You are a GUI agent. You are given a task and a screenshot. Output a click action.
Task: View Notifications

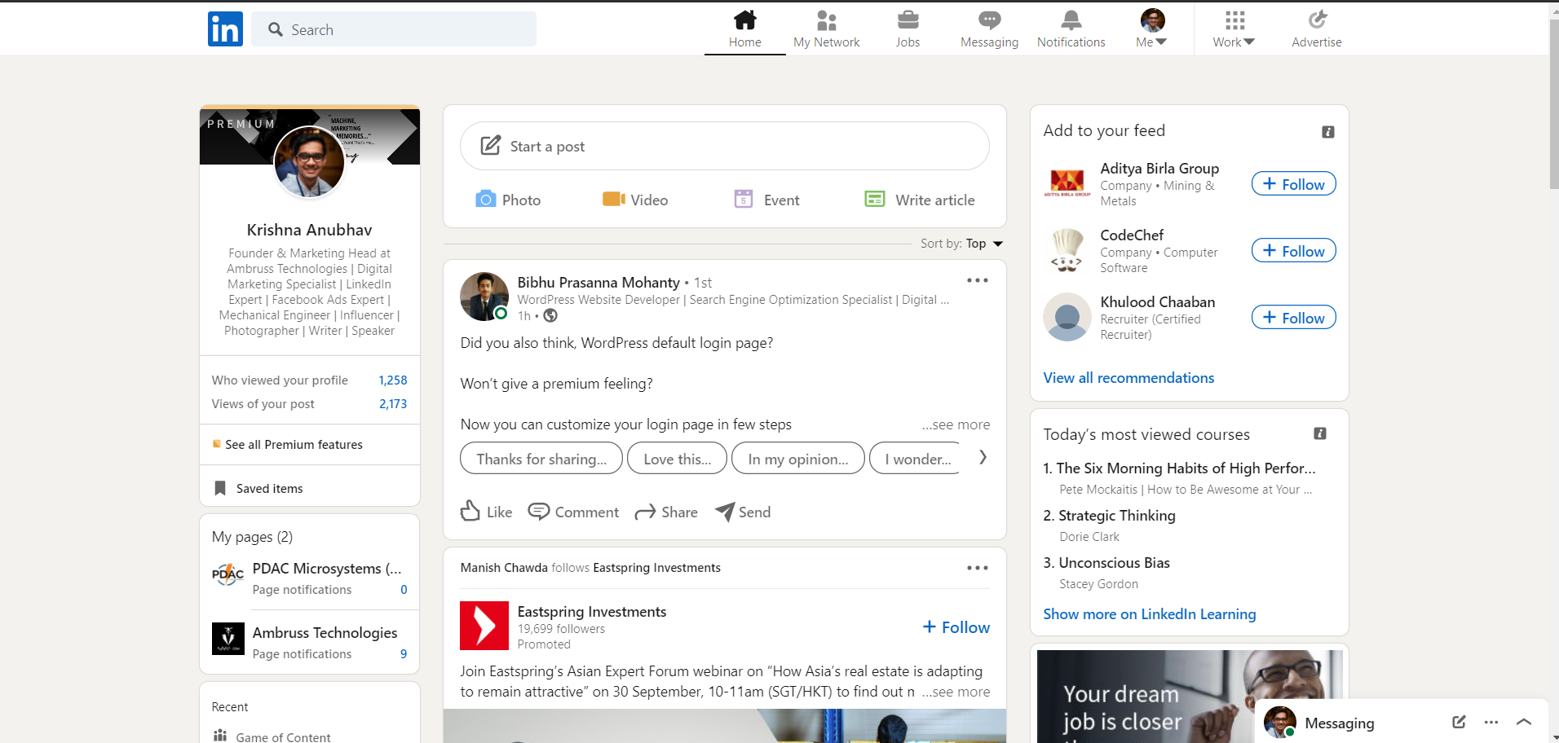(x=1071, y=29)
